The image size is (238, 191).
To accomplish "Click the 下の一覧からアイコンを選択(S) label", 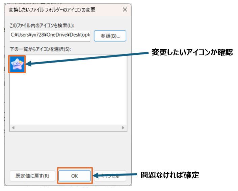I will 40,49.
